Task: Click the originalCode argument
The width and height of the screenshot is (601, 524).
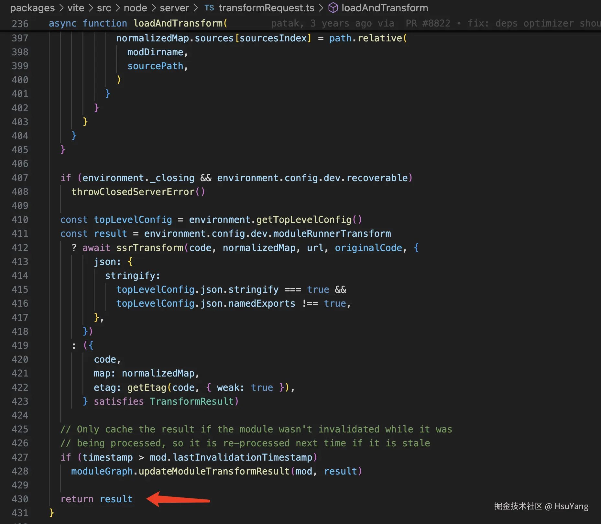Action: [x=368, y=248]
